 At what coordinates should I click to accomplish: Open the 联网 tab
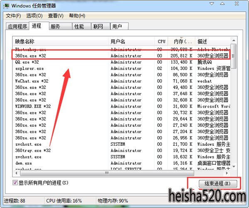click(x=100, y=27)
